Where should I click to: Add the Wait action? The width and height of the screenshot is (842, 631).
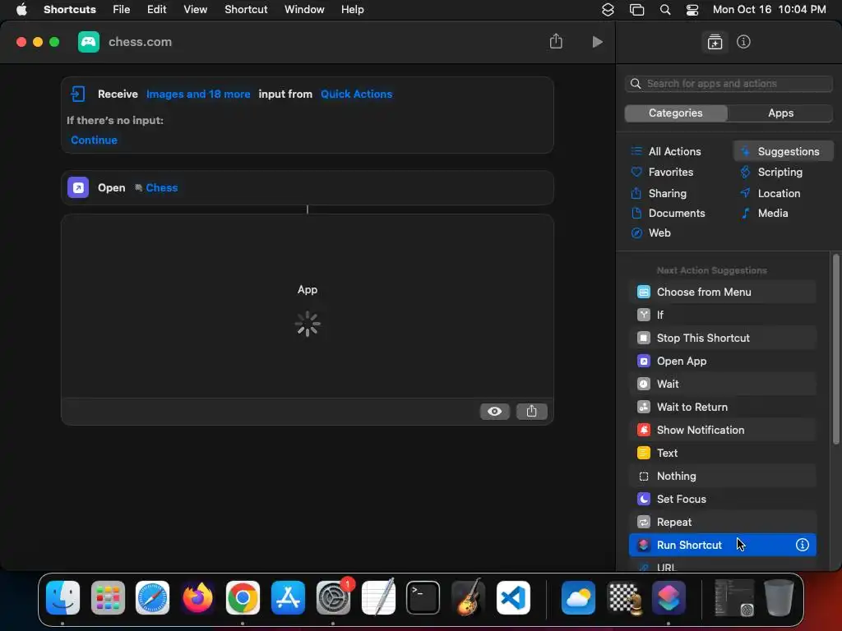[722, 385]
